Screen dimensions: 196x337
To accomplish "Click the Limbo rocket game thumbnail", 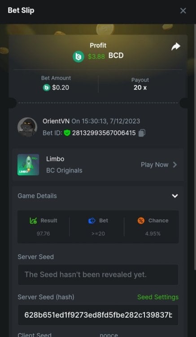I will [x=28, y=164].
